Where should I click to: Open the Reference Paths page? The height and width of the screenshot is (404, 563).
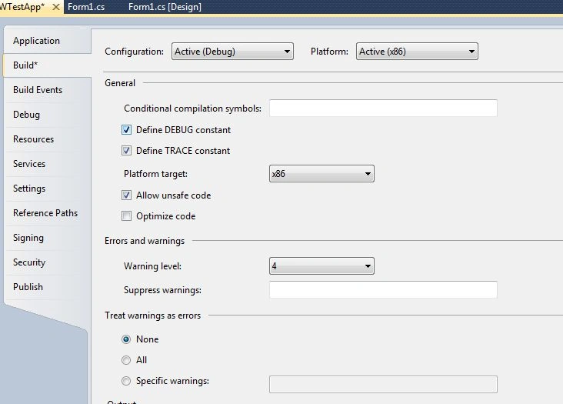pos(45,213)
